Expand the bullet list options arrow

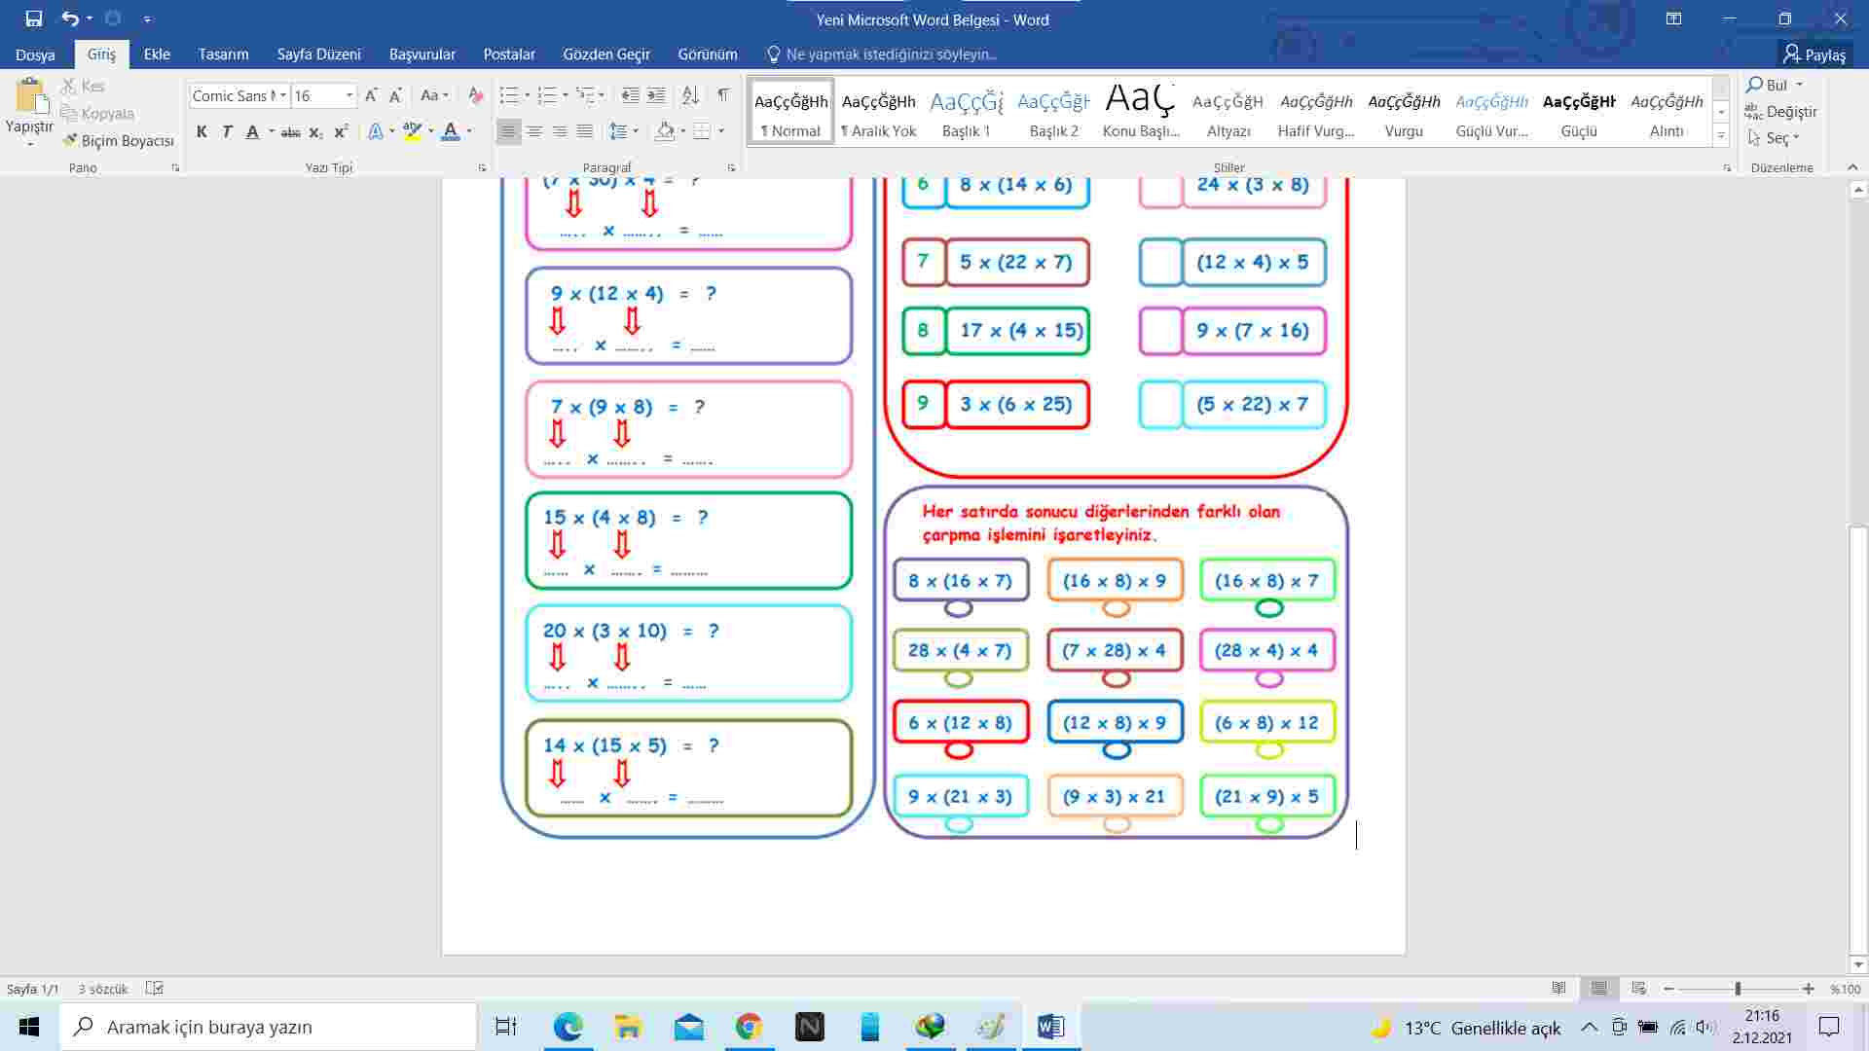tap(527, 95)
